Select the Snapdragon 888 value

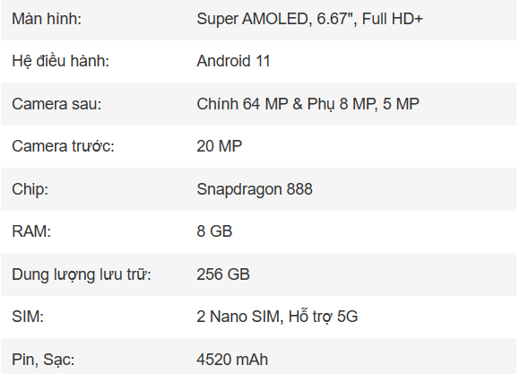(x=255, y=189)
